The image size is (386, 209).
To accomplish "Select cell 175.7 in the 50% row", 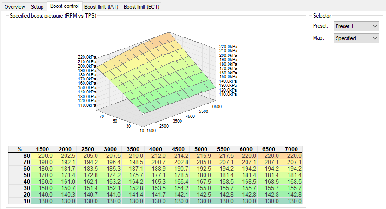I will [x=133, y=175].
